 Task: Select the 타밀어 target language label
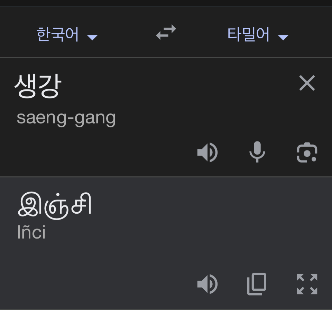click(x=248, y=34)
